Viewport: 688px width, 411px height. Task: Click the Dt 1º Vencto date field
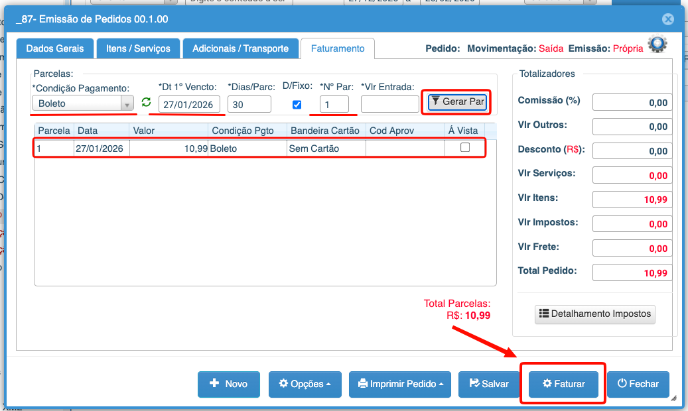pyautogui.click(x=189, y=104)
